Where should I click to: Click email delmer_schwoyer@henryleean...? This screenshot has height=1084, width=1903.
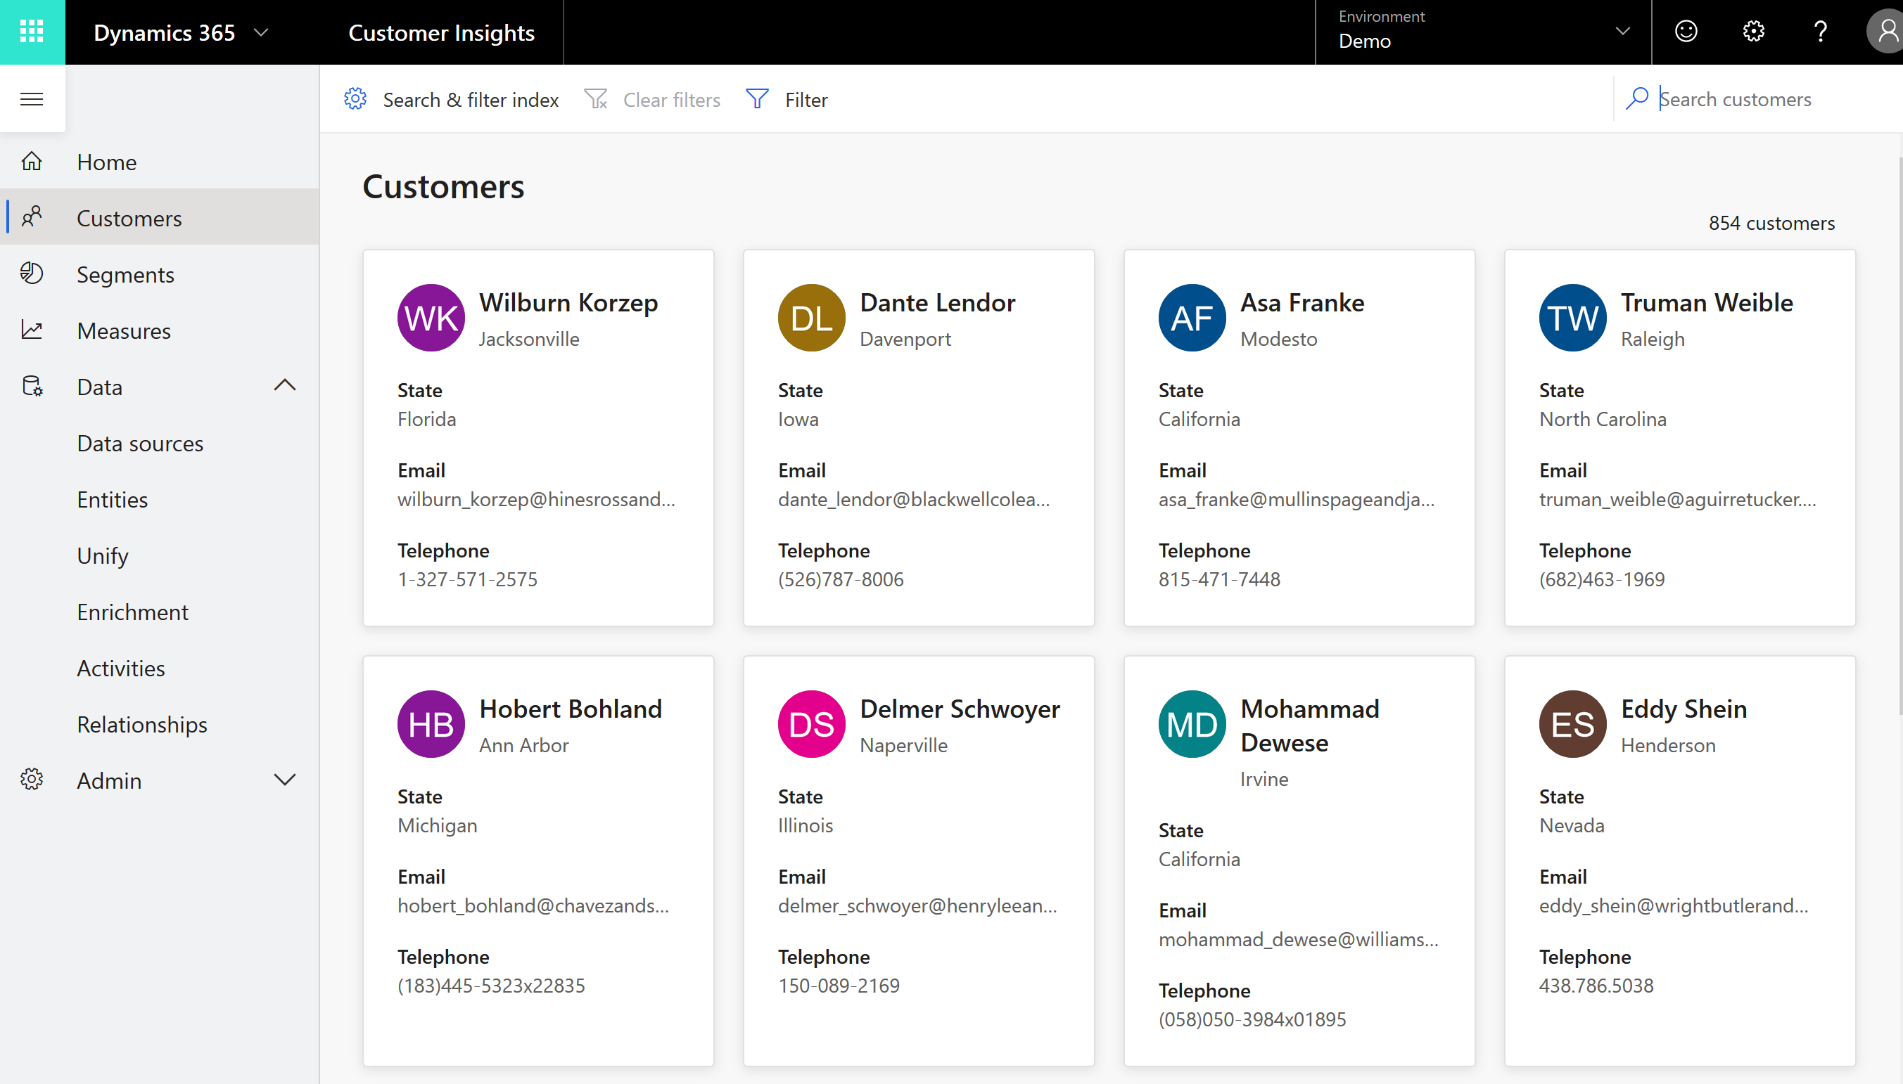[917, 905]
